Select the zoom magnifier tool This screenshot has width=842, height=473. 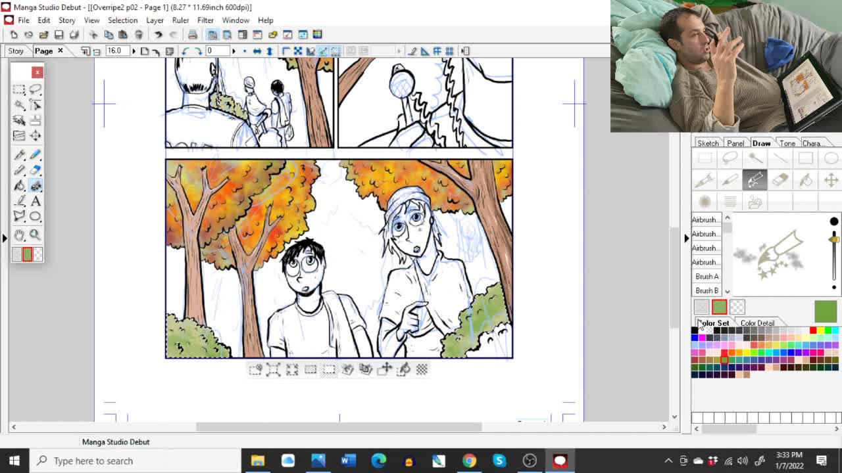tap(36, 235)
